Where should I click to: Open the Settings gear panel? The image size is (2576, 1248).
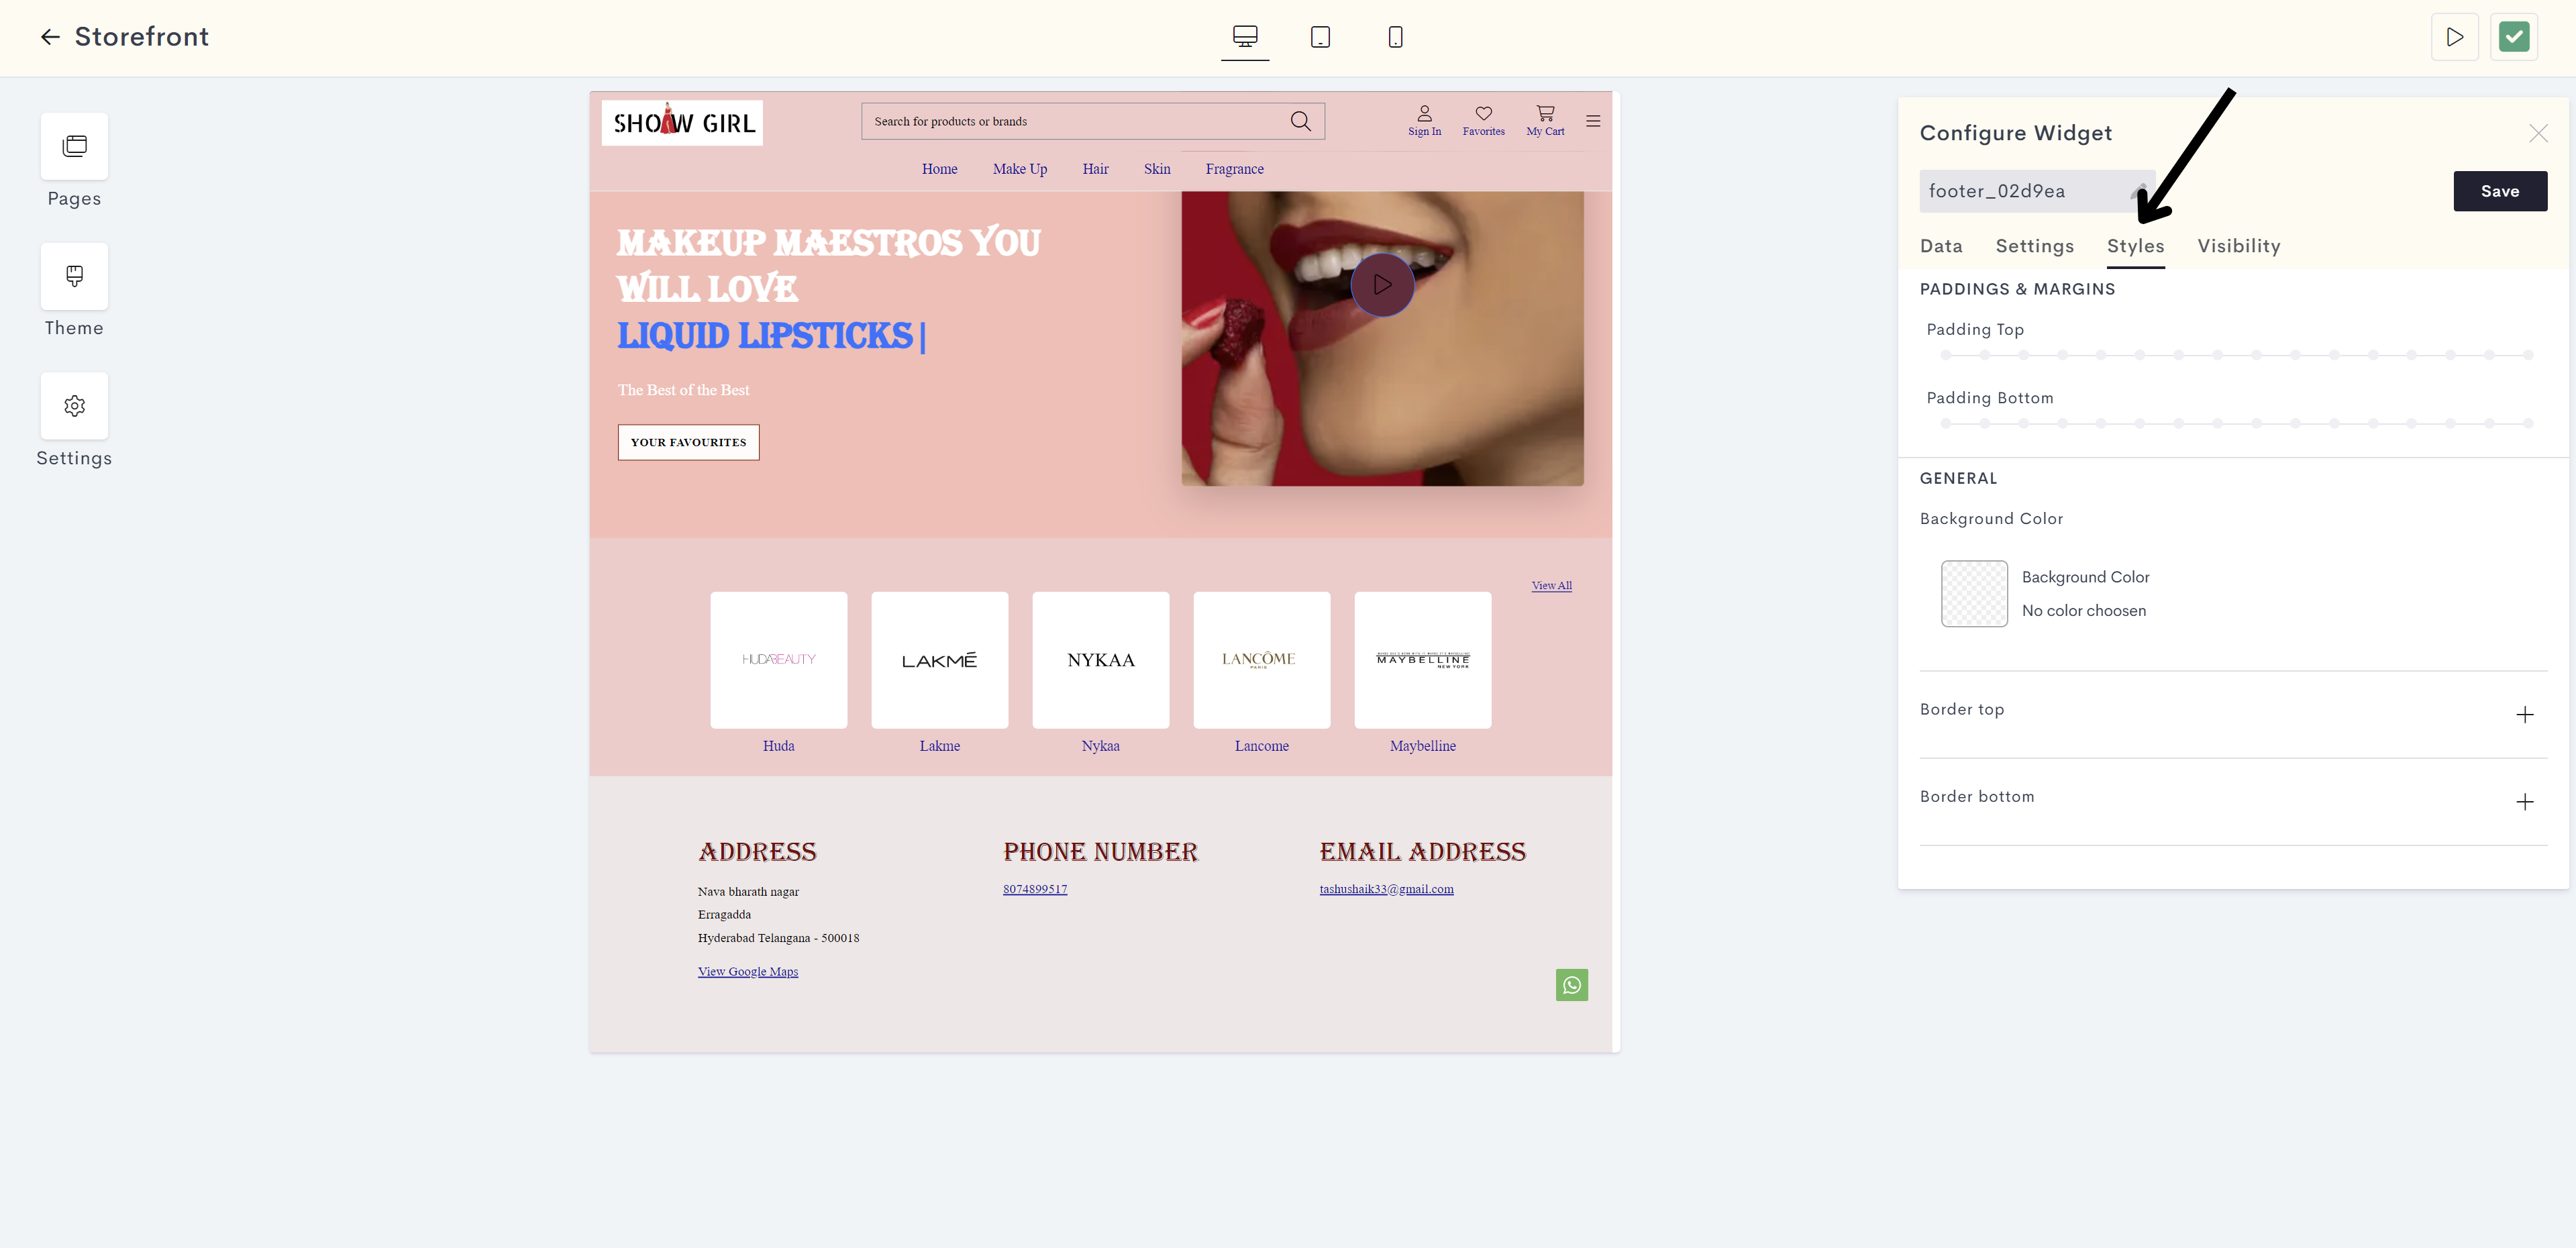(74, 406)
